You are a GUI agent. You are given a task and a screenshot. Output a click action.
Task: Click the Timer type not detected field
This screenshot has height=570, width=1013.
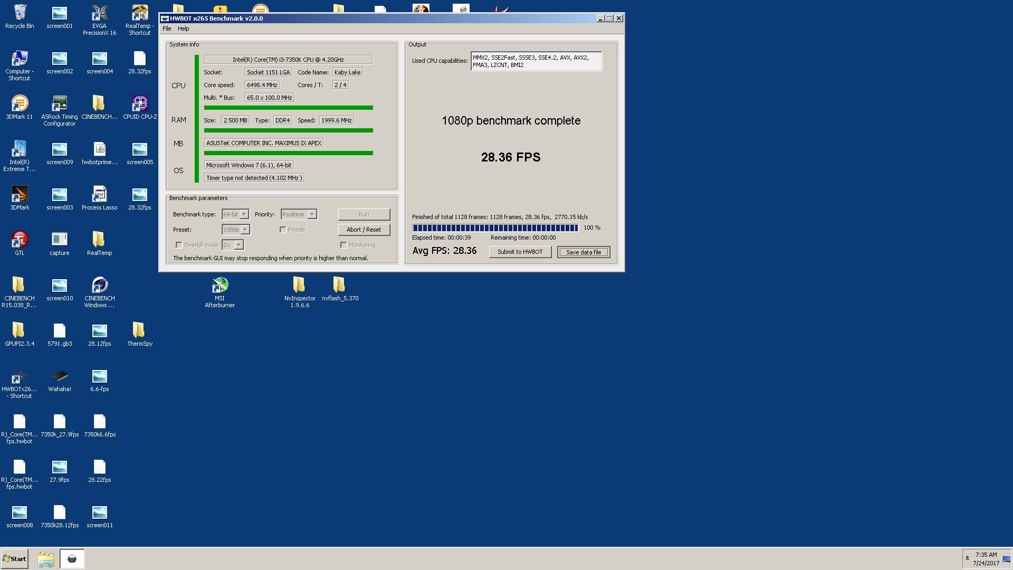tap(254, 178)
